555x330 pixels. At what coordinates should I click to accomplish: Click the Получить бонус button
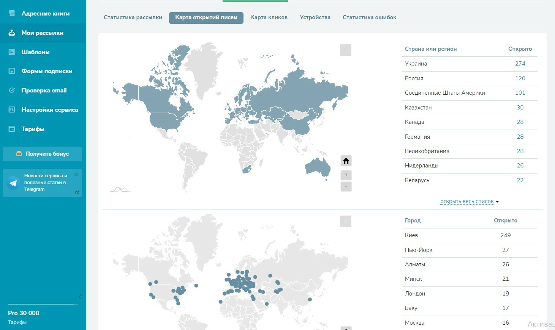pyautogui.click(x=42, y=154)
